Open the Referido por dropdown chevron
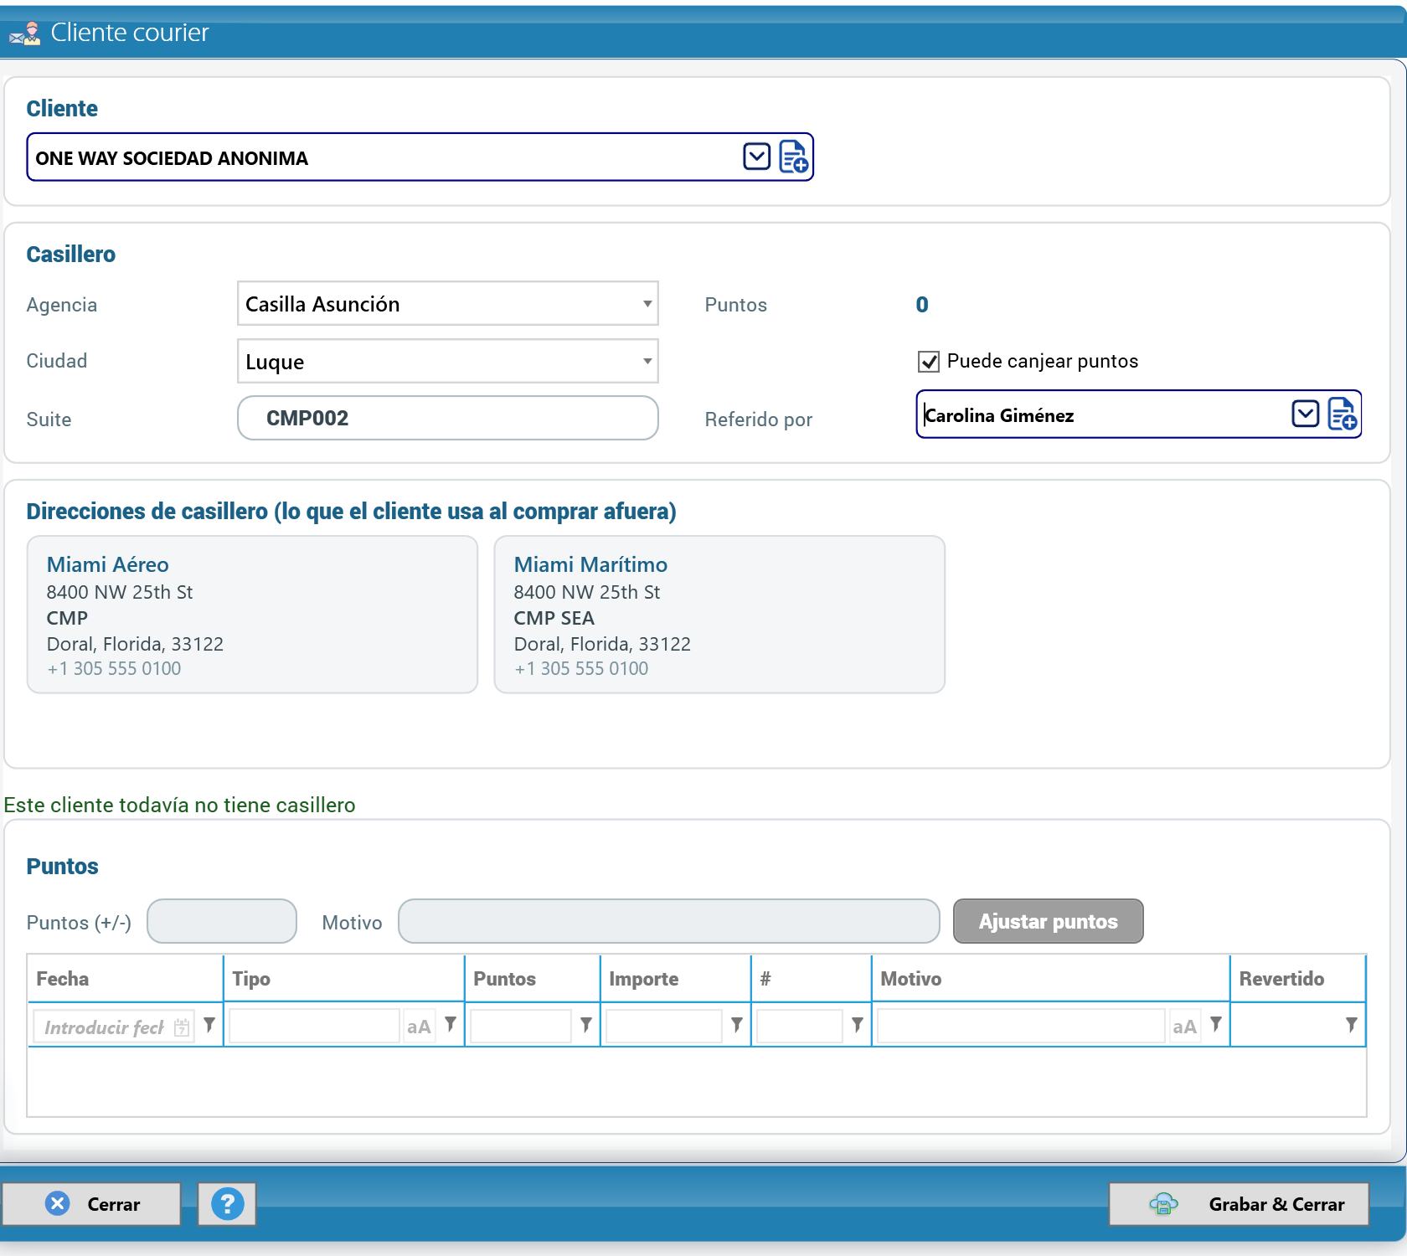 pyautogui.click(x=1305, y=414)
